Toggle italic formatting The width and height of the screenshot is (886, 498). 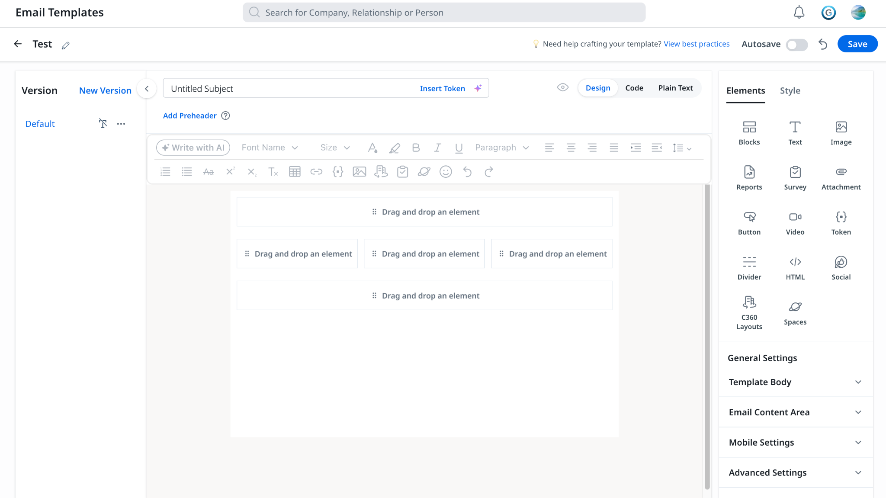click(437, 148)
